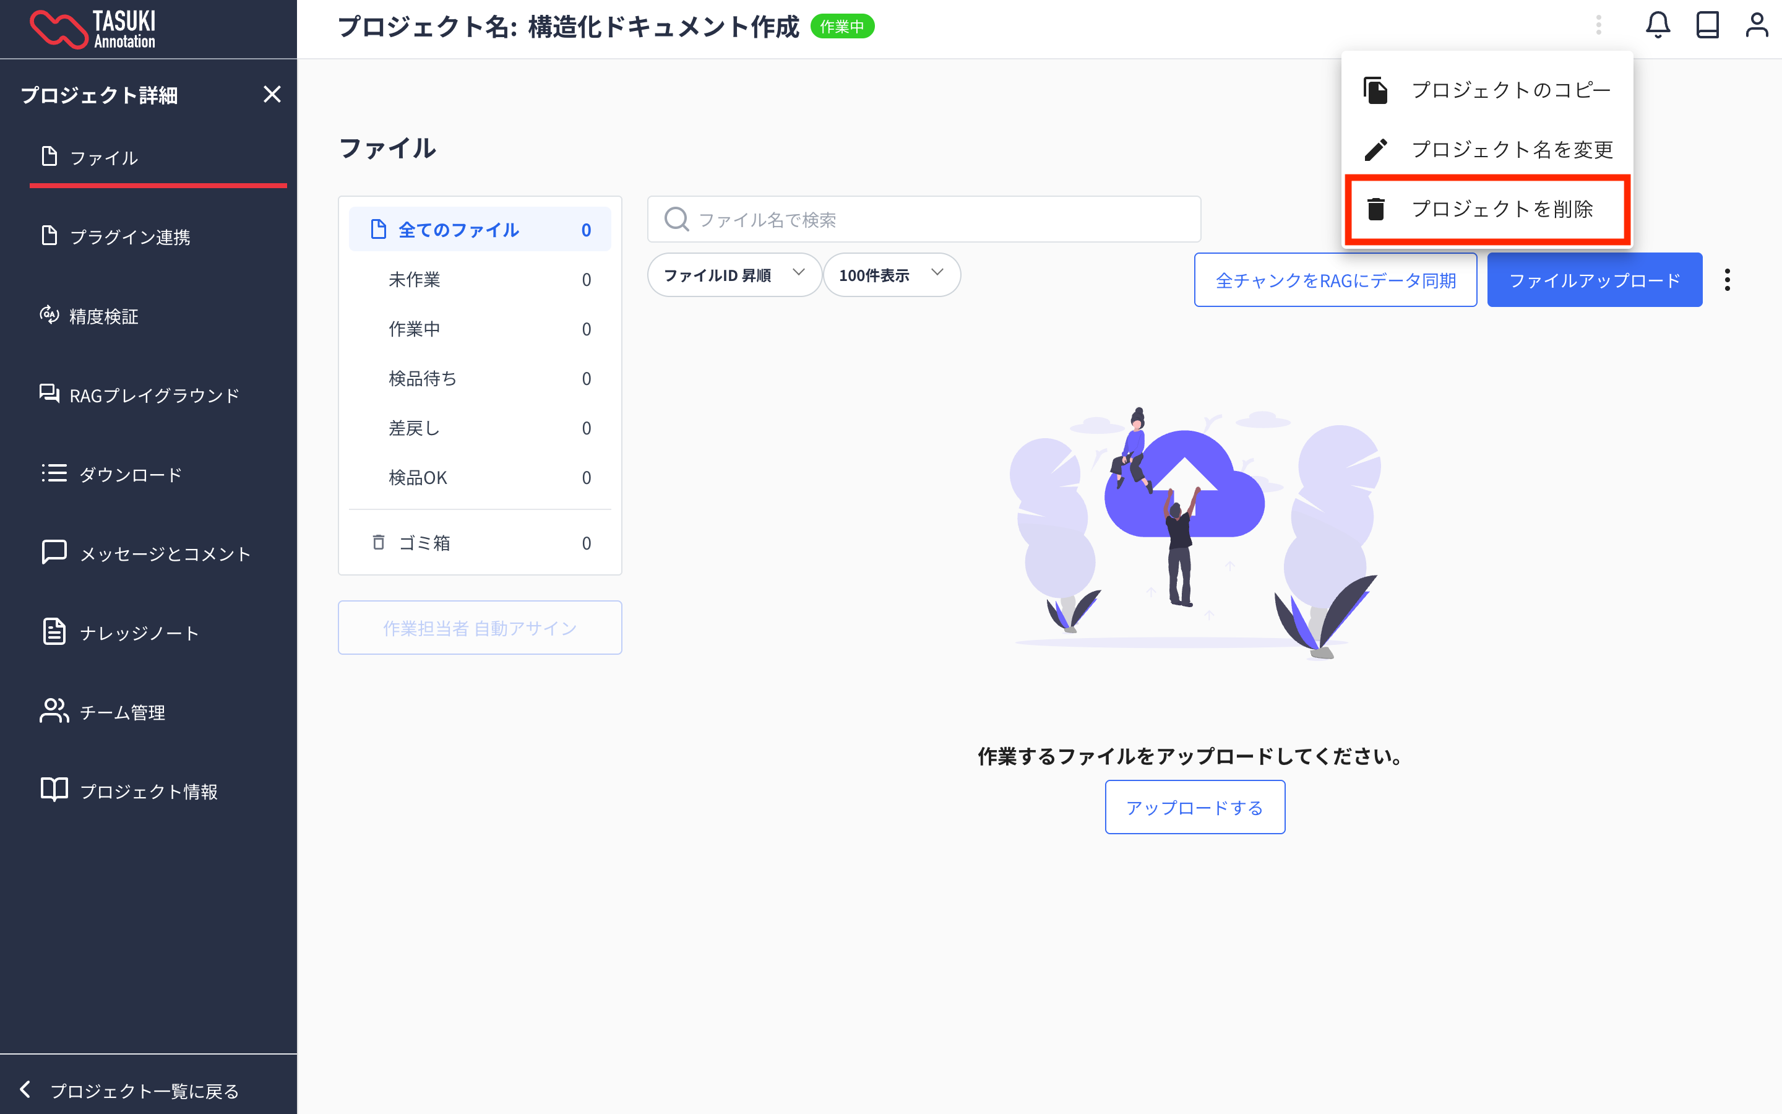The image size is (1782, 1114).
Task: Choose プロジェクト名を変更 menu item
Action: (x=1511, y=150)
